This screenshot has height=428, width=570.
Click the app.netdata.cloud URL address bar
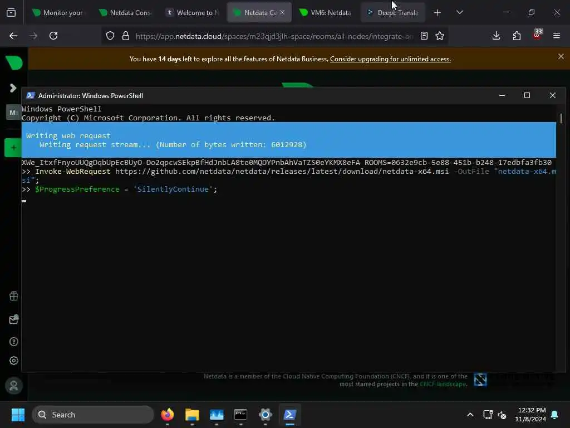[x=274, y=36]
